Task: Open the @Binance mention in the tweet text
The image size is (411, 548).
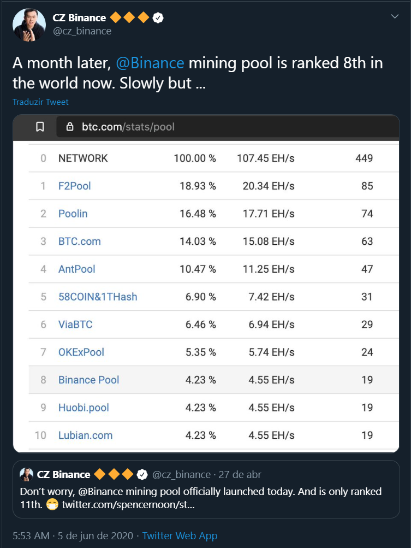Action: click(x=150, y=63)
